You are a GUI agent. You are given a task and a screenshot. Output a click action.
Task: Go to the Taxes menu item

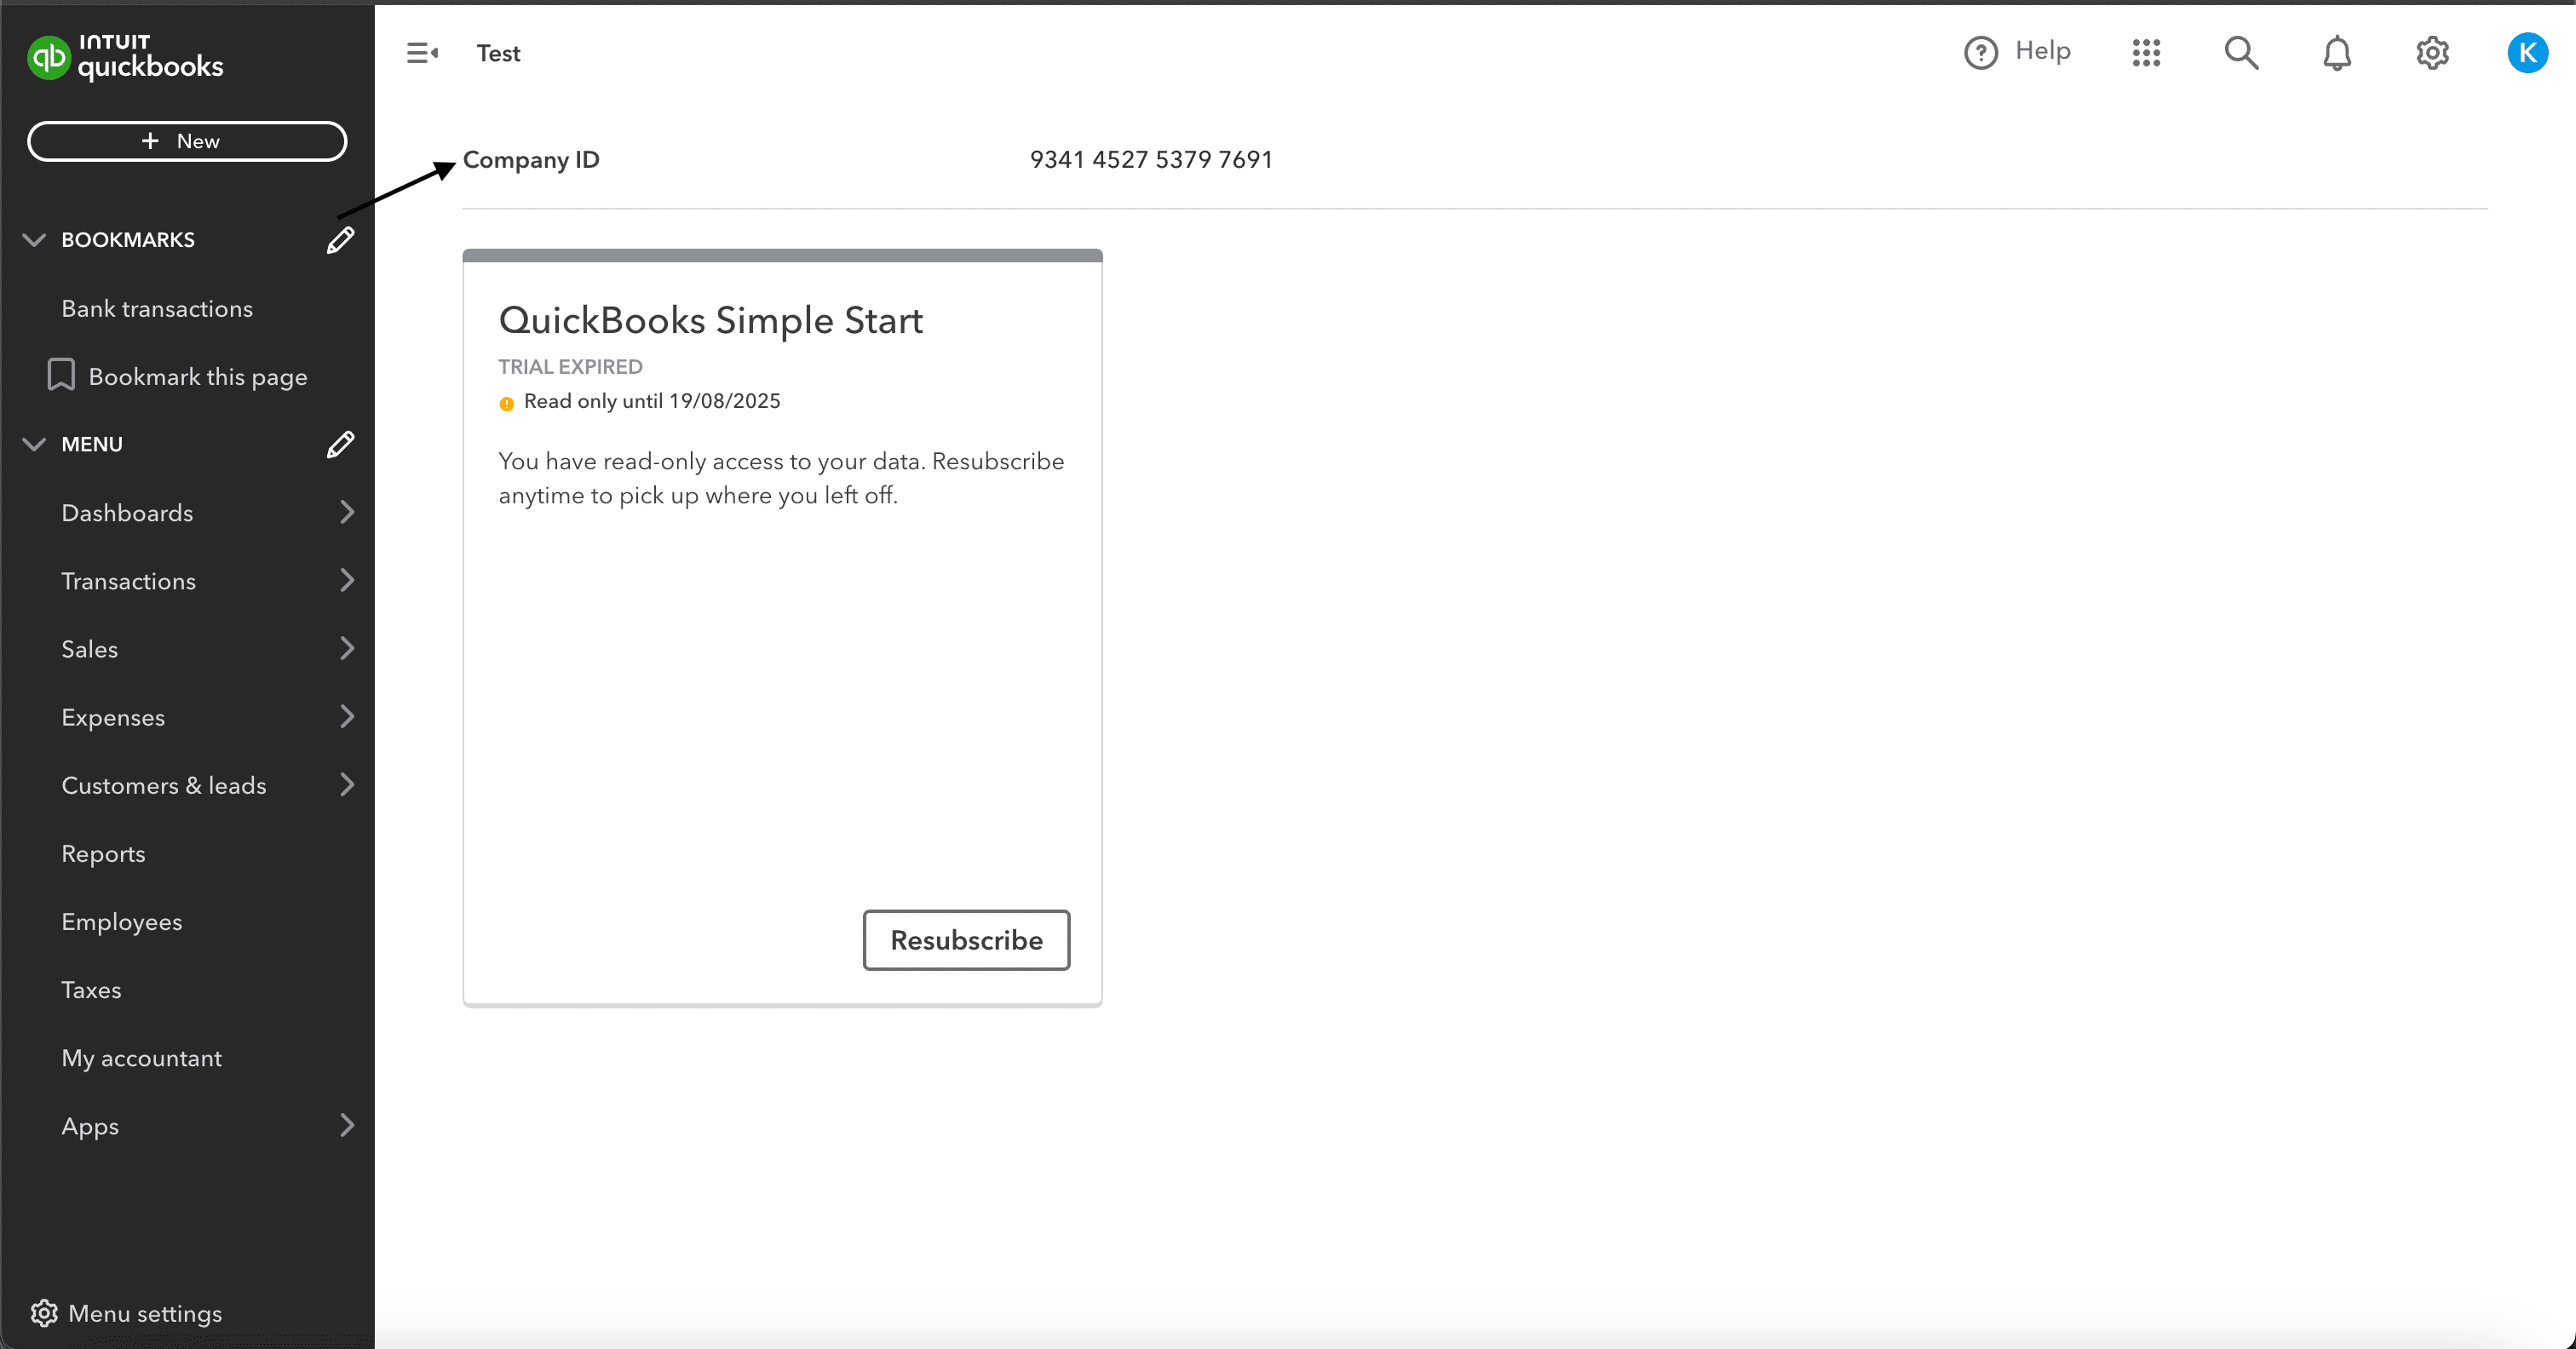coord(91,989)
